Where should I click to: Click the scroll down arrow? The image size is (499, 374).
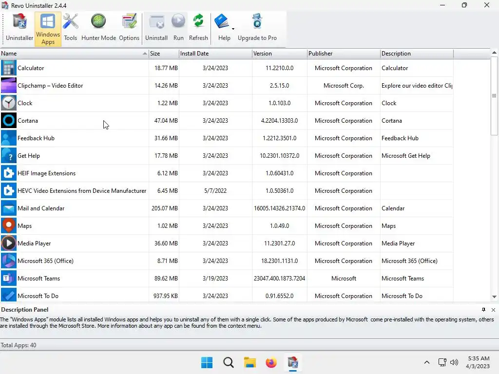(494, 297)
